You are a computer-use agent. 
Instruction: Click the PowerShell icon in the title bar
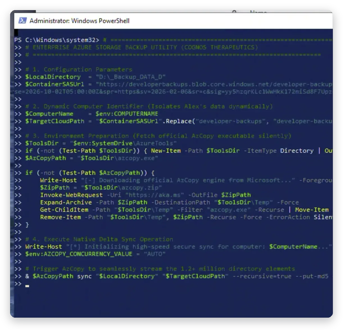pos(22,20)
